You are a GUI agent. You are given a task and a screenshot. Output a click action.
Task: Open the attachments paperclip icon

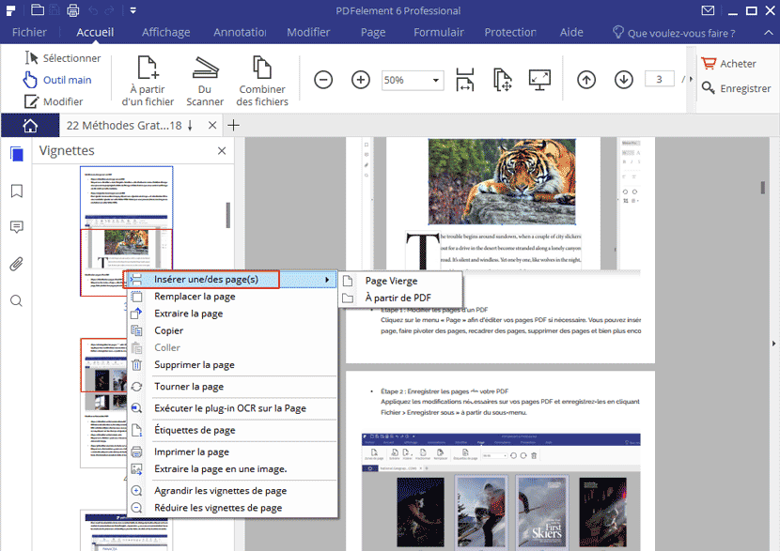coord(16,264)
